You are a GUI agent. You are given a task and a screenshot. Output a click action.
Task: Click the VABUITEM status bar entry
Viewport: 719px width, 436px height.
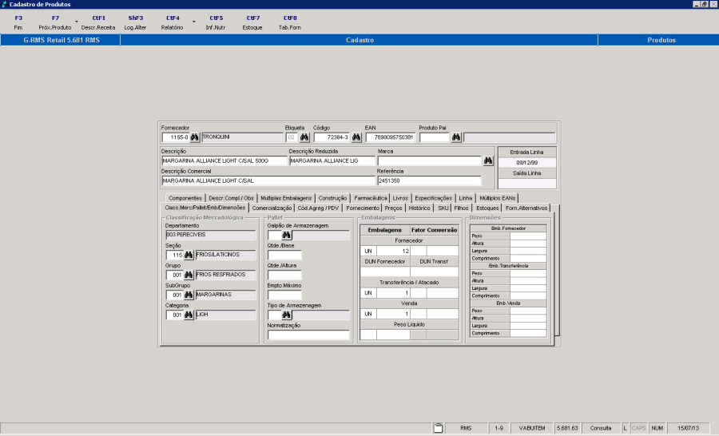click(532, 428)
